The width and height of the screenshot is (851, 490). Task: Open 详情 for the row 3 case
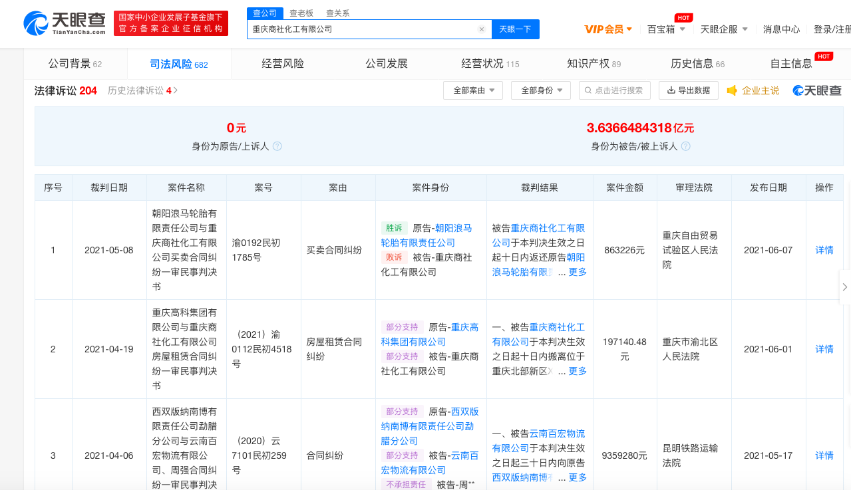coord(824,455)
